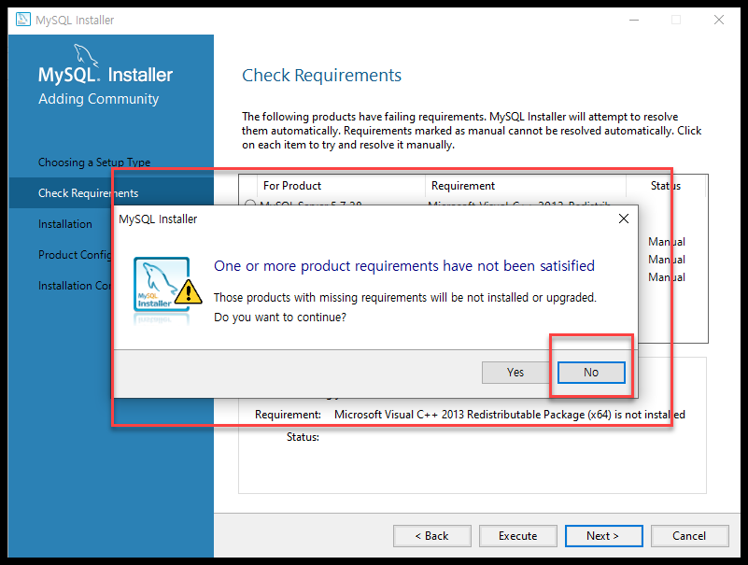Click No in the requirements warning dialog
Viewport: 748px width, 565px height.
(x=591, y=373)
